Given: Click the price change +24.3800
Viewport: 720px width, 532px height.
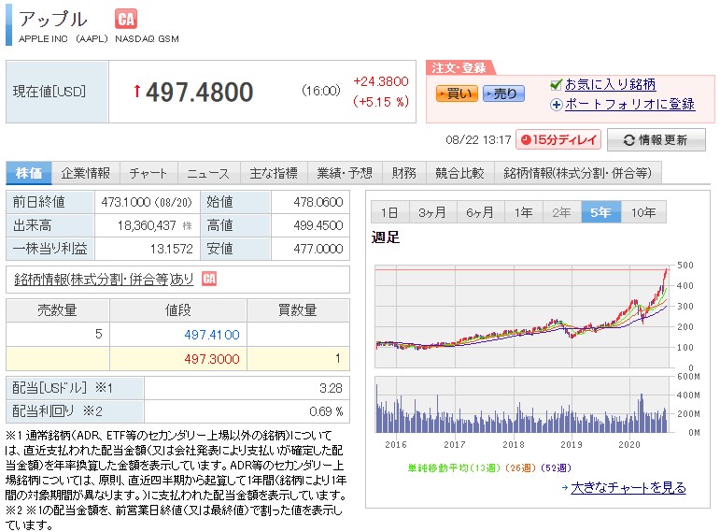Looking at the screenshot, I should click(381, 81).
